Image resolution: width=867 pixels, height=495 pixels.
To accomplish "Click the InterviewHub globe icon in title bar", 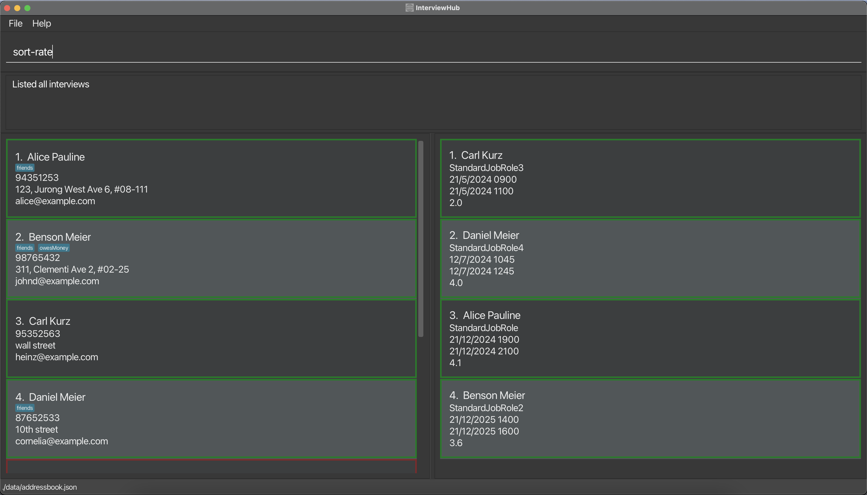I will [409, 8].
